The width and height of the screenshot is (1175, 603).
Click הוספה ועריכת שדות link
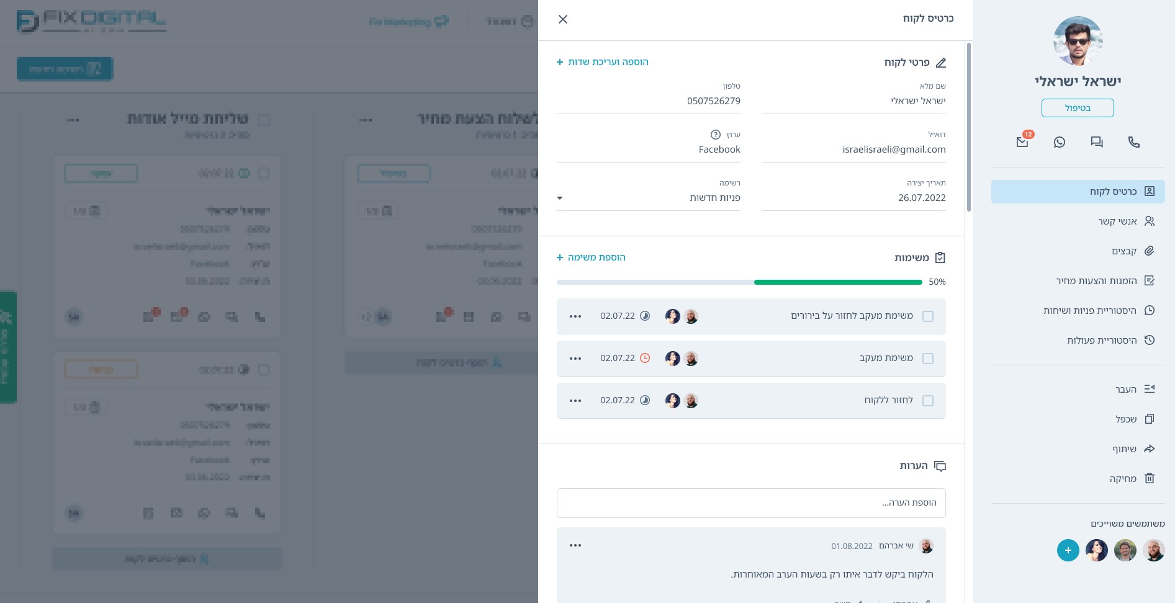pos(603,62)
